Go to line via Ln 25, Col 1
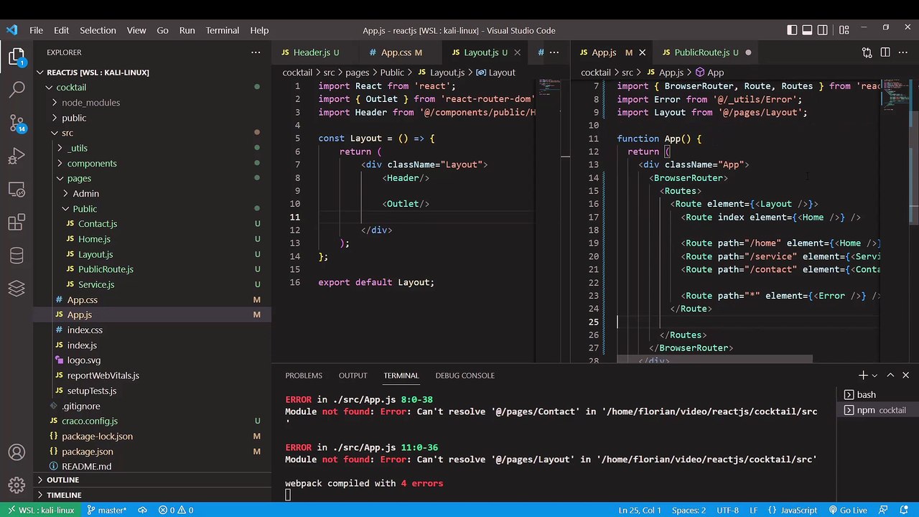919x517 pixels. tap(639, 510)
